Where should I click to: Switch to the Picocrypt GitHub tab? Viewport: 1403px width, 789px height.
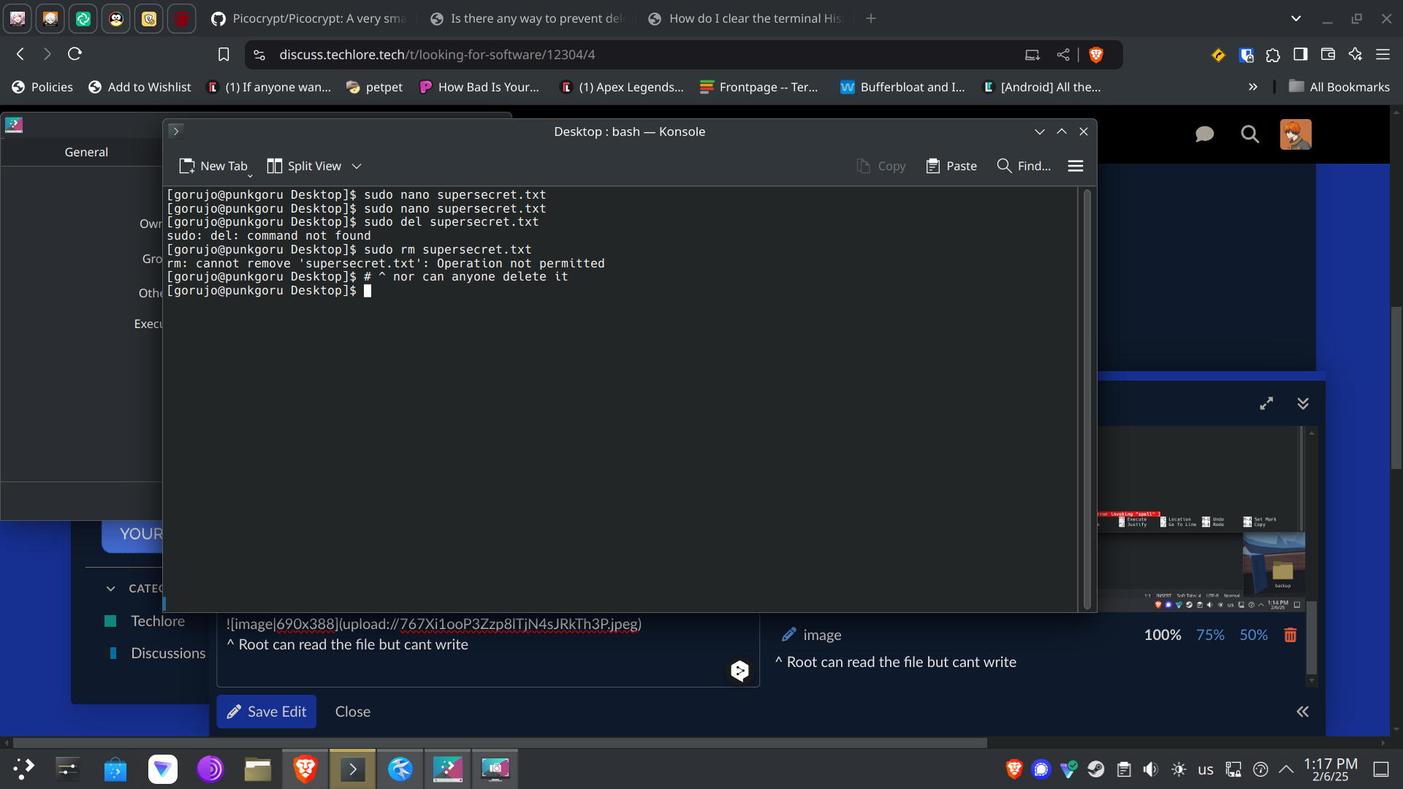coord(310,18)
